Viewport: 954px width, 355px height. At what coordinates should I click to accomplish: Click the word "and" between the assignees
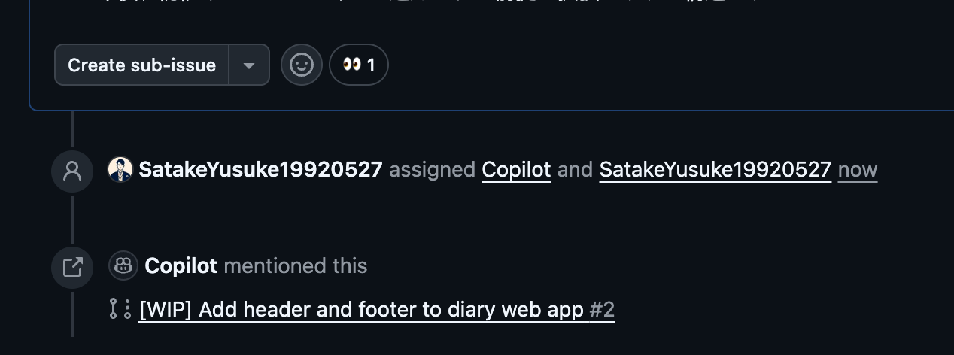click(x=575, y=170)
